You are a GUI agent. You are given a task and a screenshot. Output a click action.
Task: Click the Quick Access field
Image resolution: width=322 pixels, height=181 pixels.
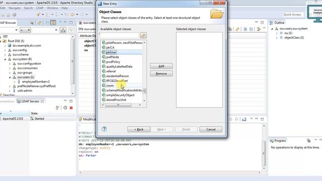click(292, 15)
